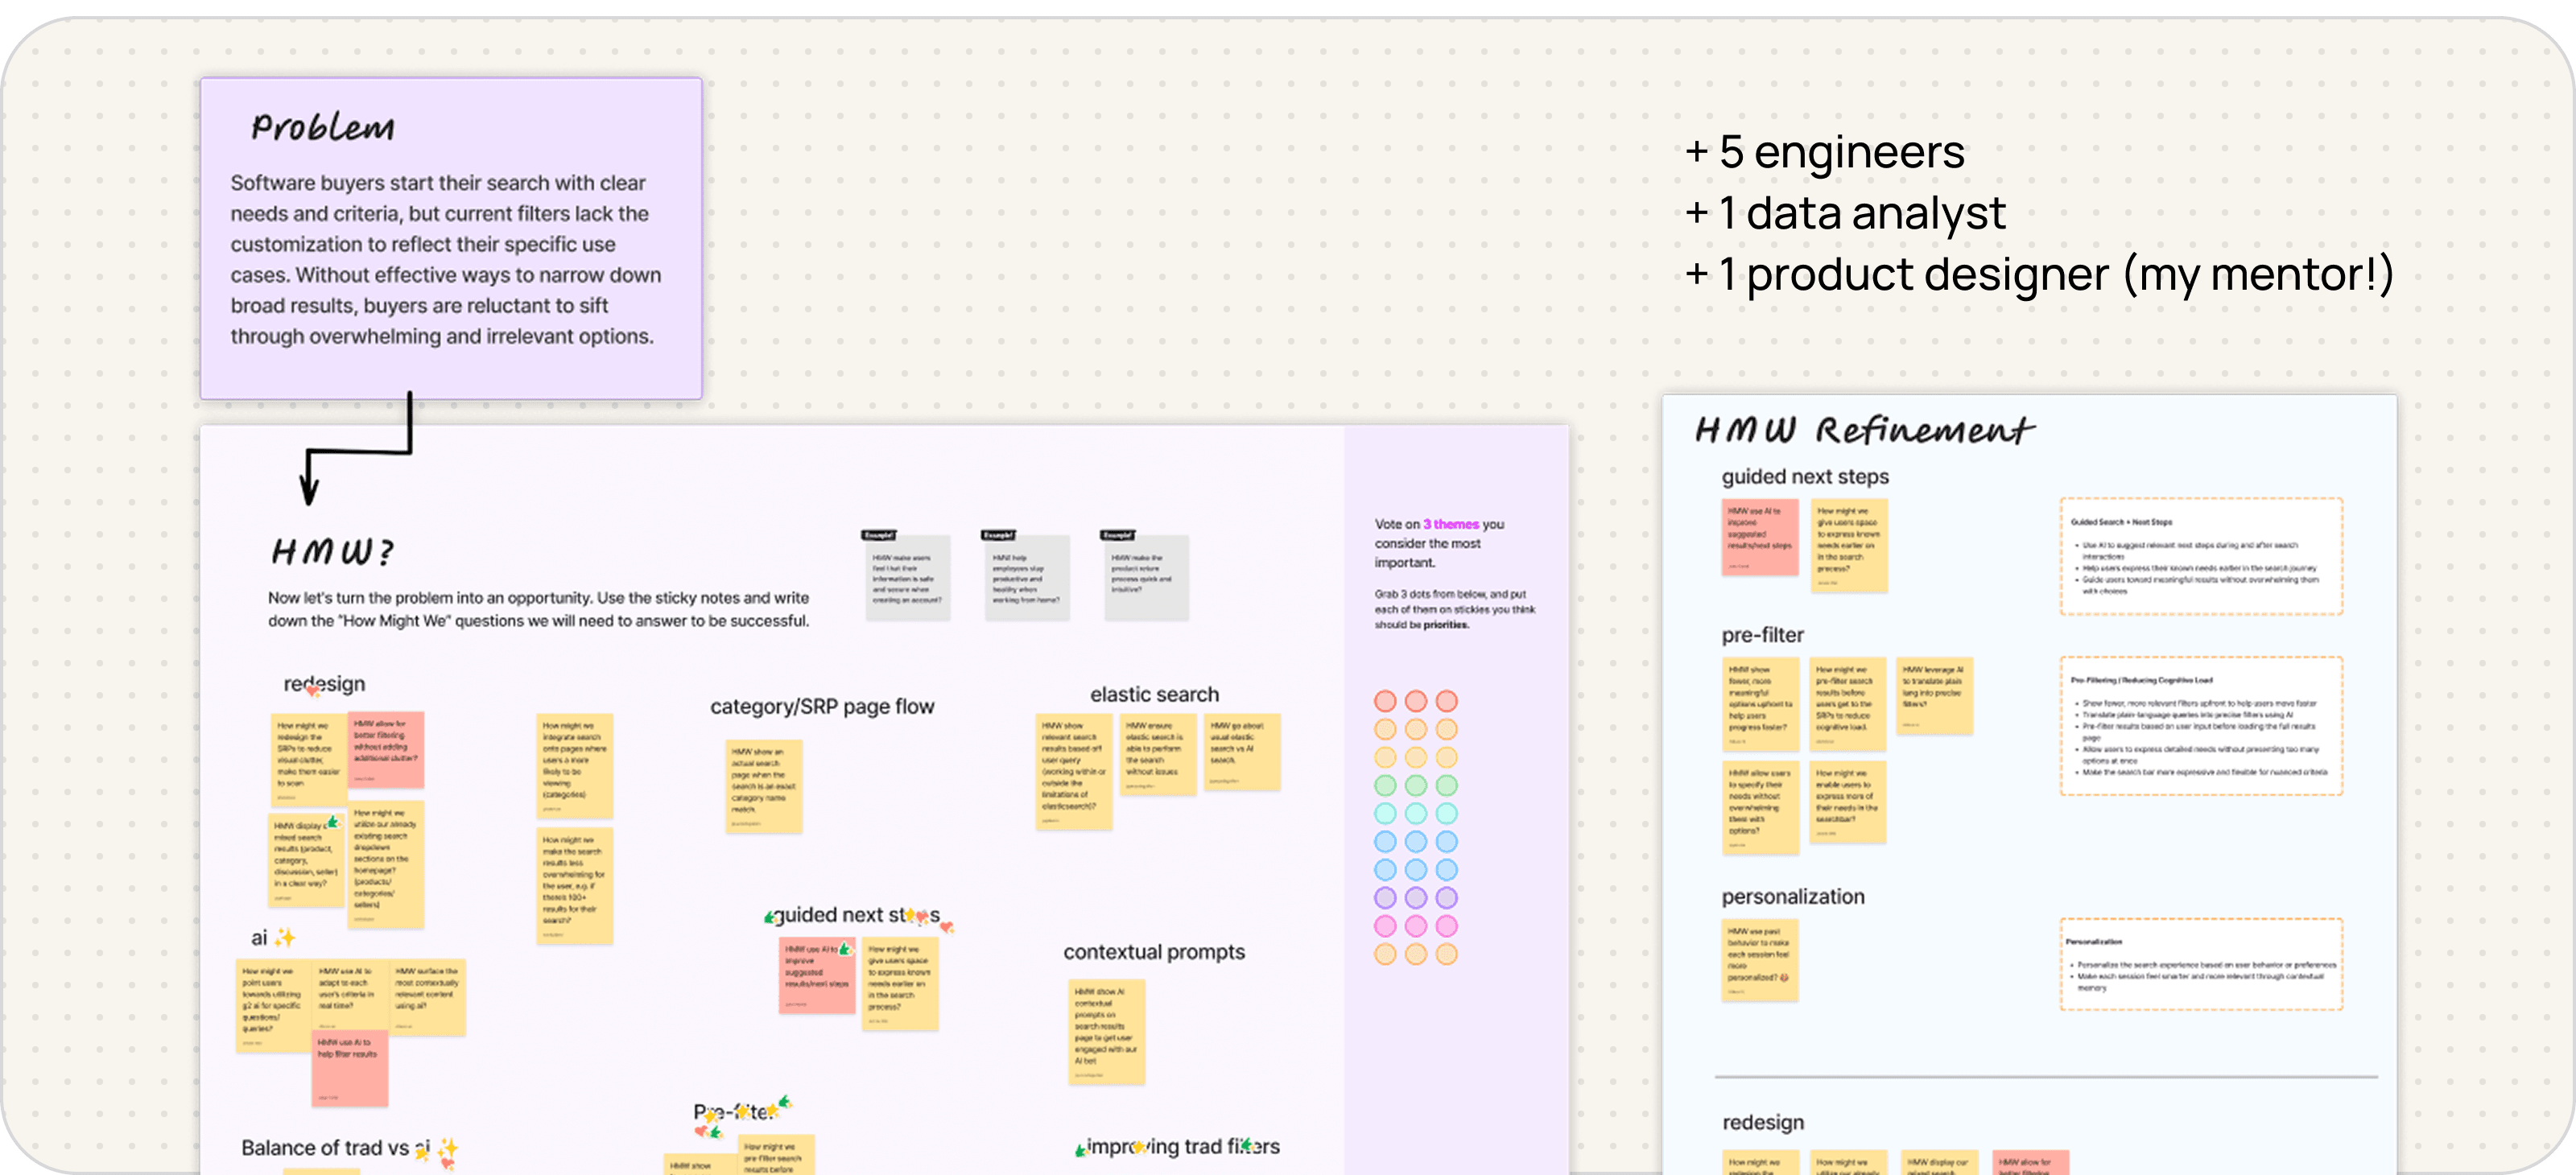Select the pink sticky 'HMW use AI to help filter results'

pos(349,1070)
